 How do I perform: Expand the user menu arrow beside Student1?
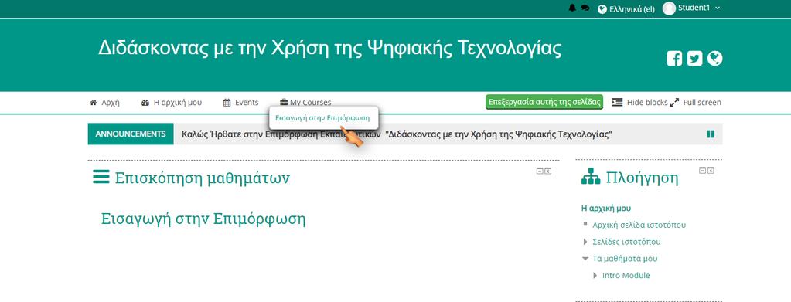click(x=718, y=8)
